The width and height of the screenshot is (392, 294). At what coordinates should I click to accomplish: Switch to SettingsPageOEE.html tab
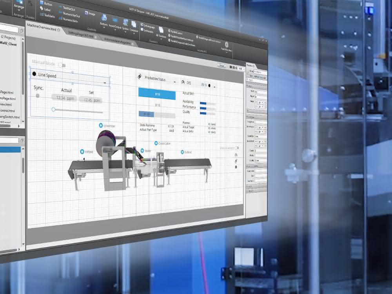tap(80, 34)
